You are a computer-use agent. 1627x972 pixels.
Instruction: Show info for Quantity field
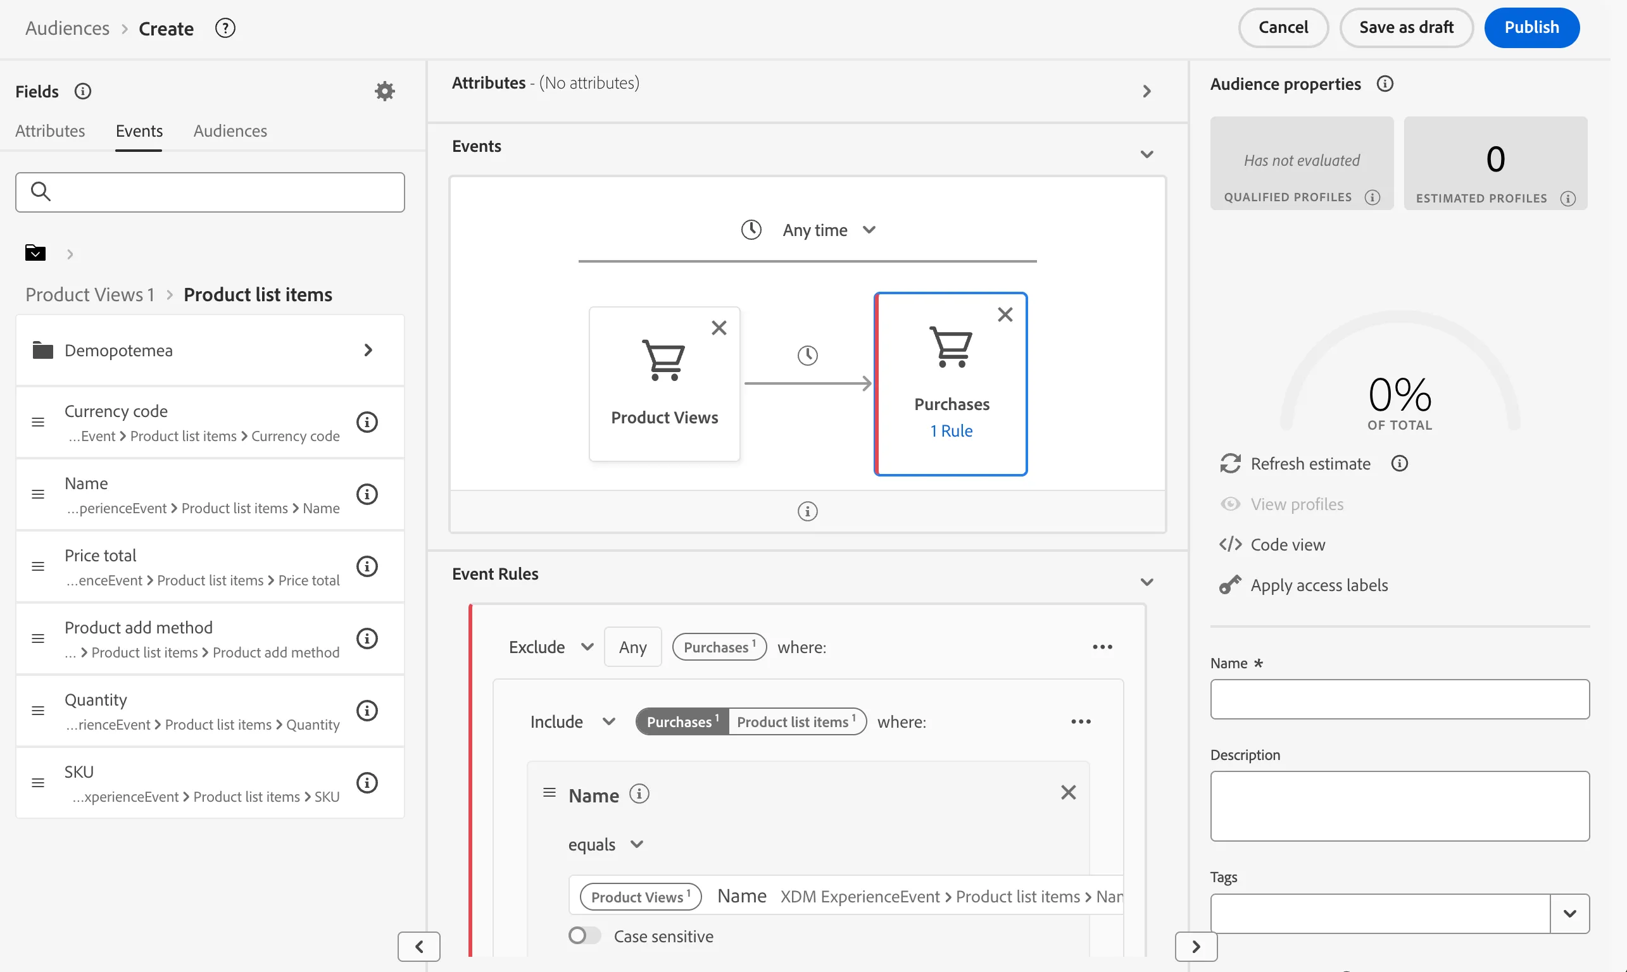pyautogui.click(x=367, y=710)
